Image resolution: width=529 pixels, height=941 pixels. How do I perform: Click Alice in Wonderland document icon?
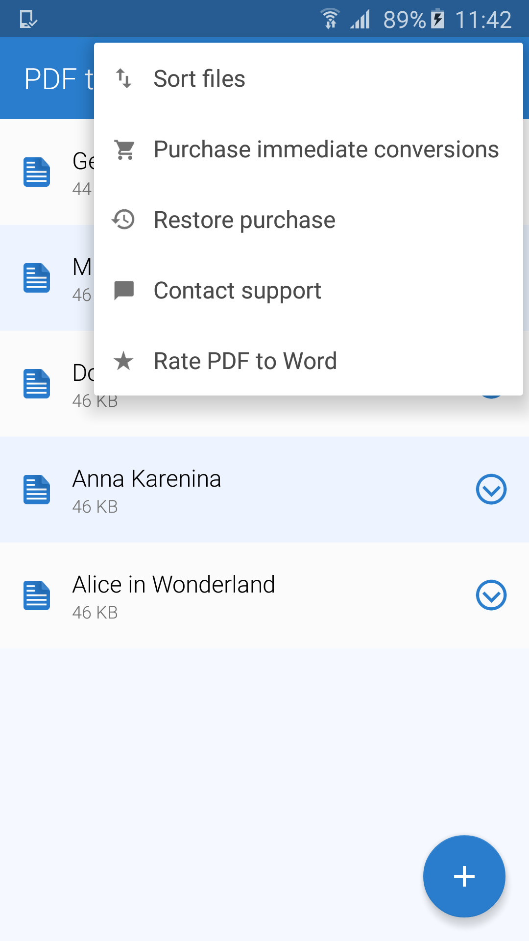[x=37, y=595]
